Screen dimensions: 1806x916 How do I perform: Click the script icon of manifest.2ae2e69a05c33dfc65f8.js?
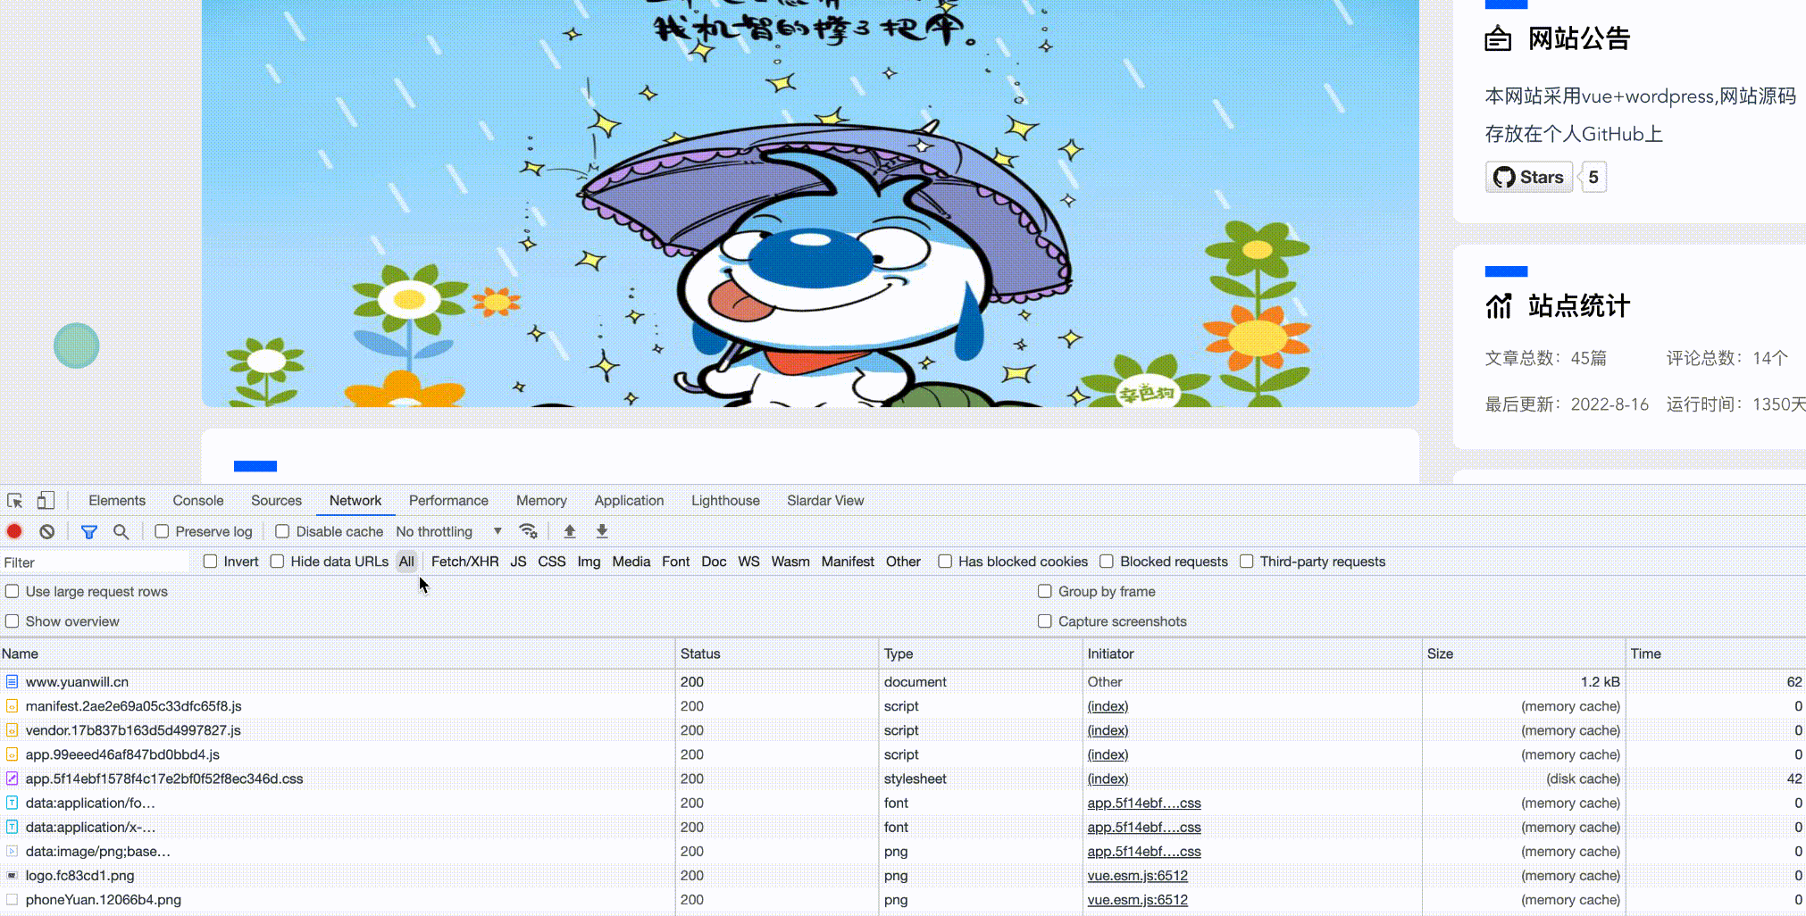coord(12,706)
